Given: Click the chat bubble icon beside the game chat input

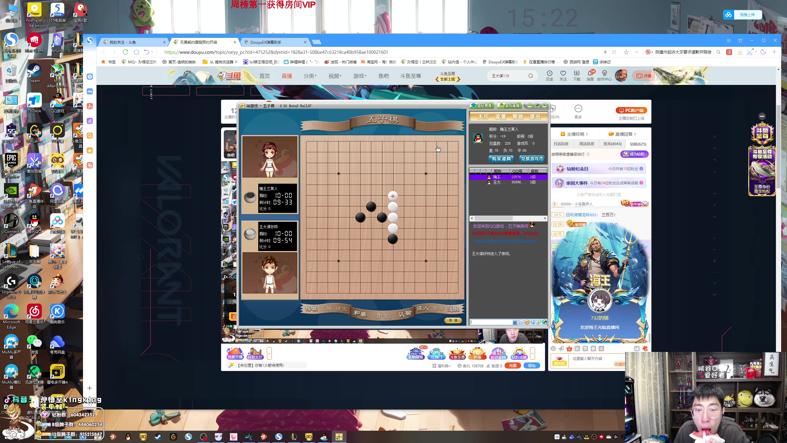Looking at the screenshot, I should pyautogui.click(x=521, y=322).
